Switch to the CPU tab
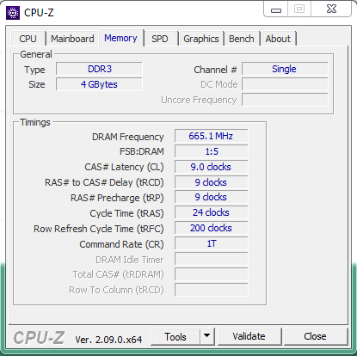The image size is (357, 356). [28, 39]
